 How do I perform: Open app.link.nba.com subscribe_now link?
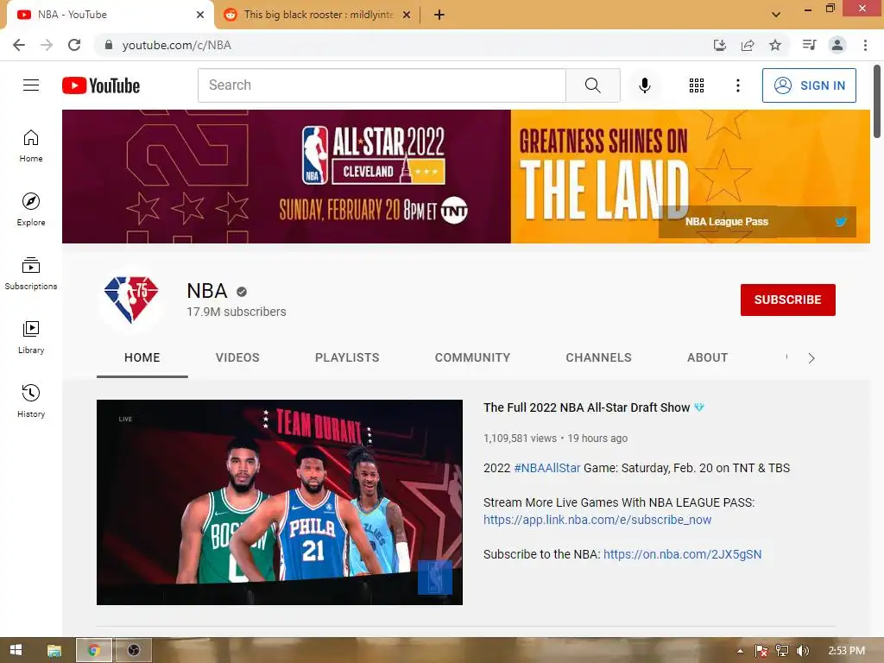[x=597, y=520]
